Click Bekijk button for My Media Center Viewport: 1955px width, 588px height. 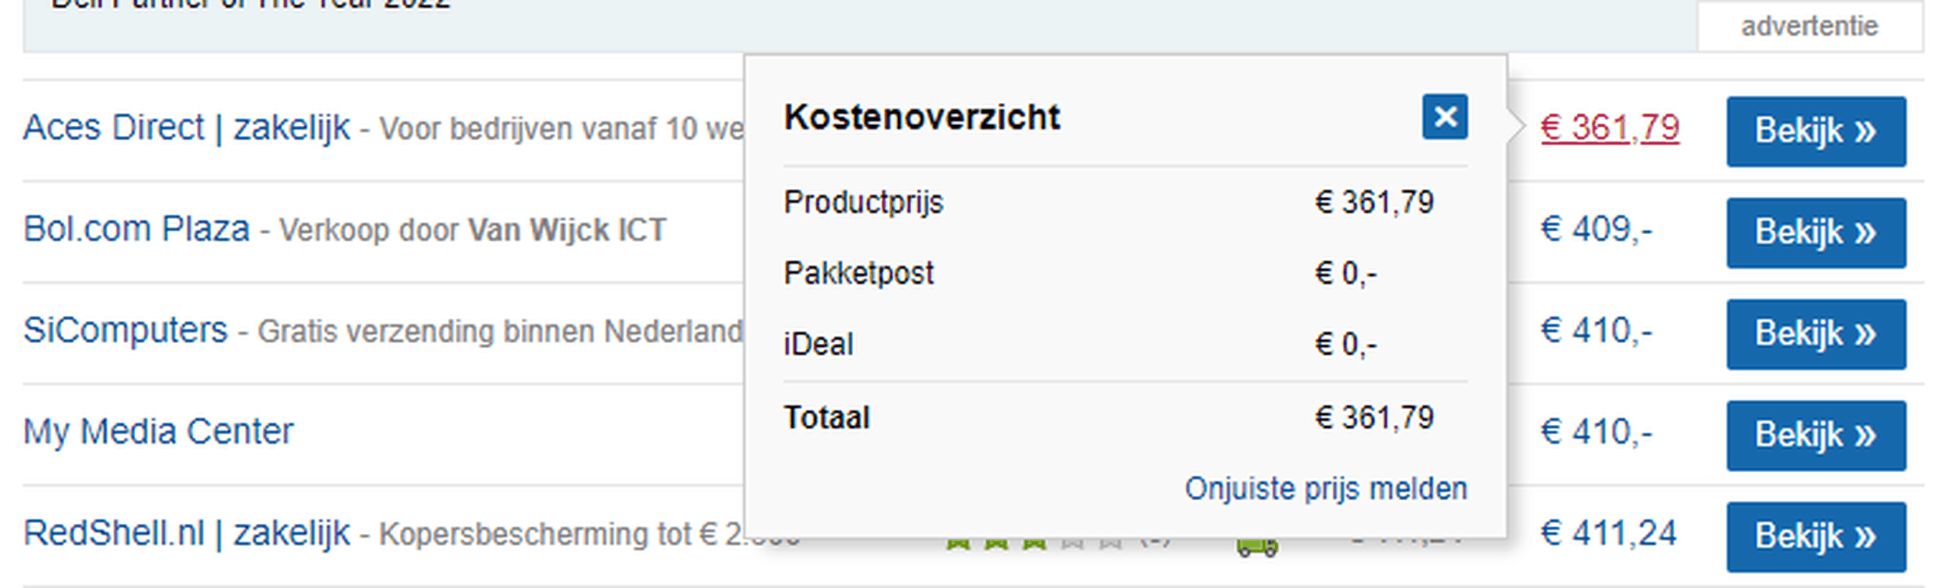point(1816,435)
